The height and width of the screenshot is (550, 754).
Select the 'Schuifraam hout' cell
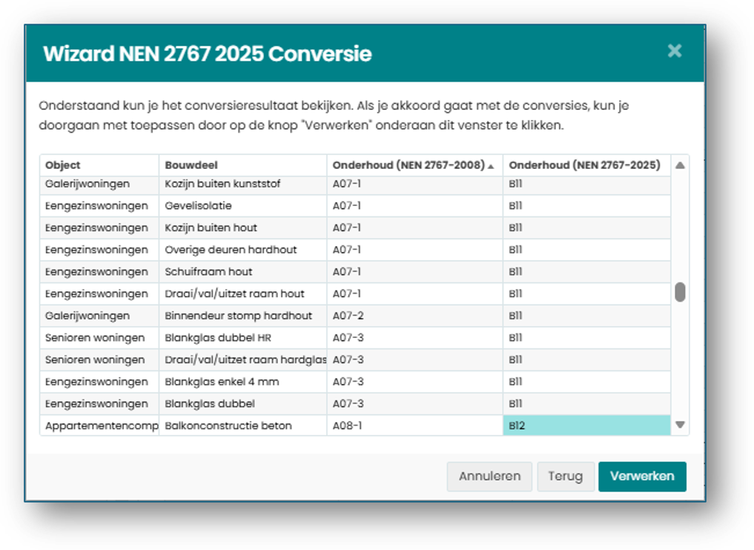(243, 271)
